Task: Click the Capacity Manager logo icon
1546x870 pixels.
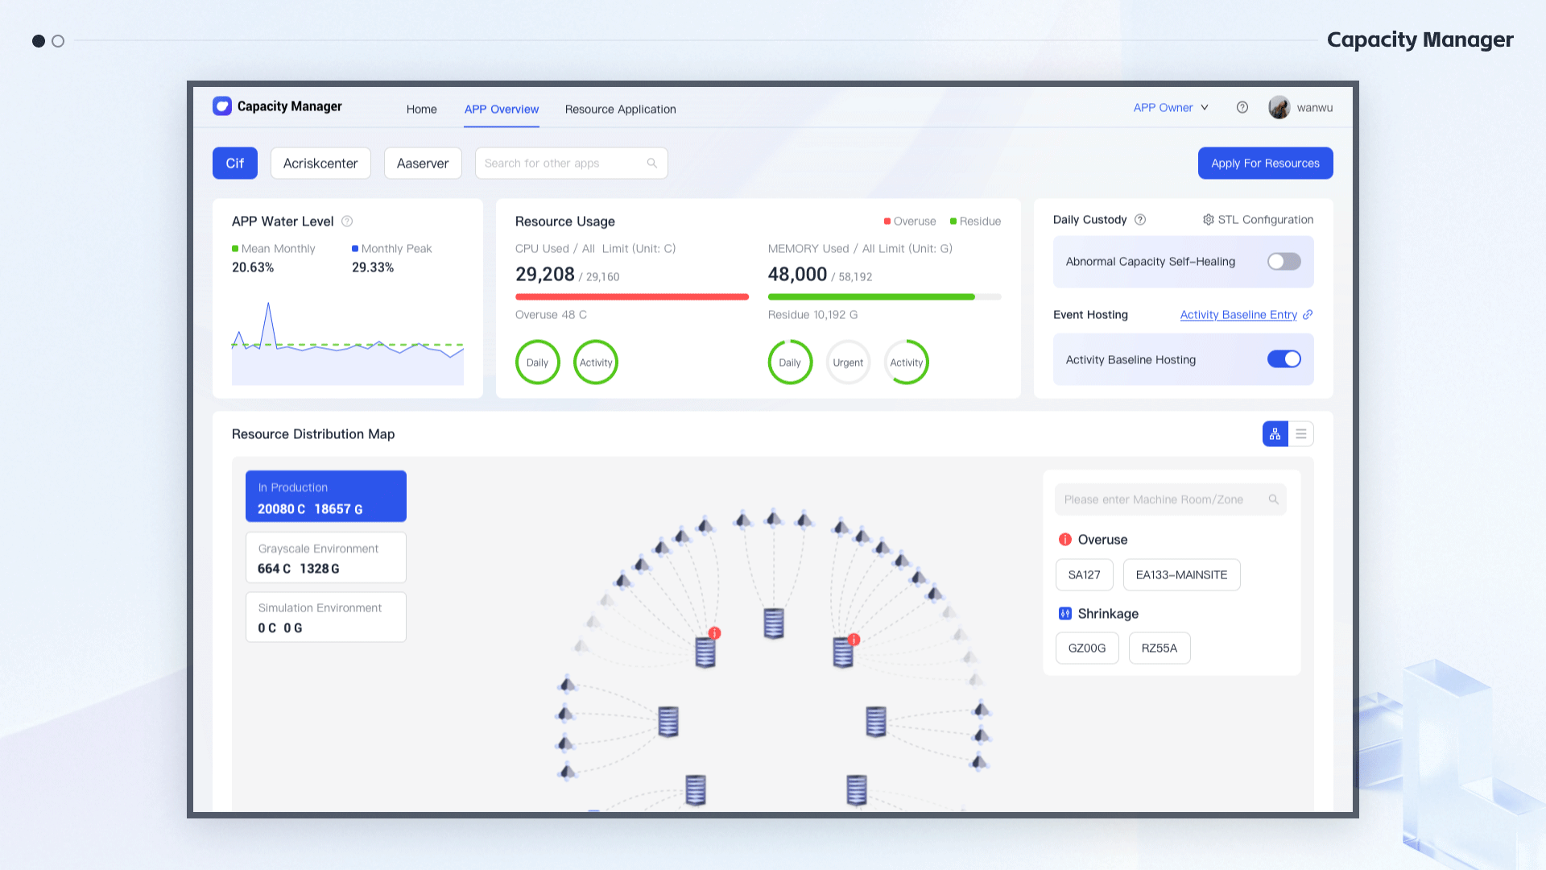Action: tap(222, 106)
